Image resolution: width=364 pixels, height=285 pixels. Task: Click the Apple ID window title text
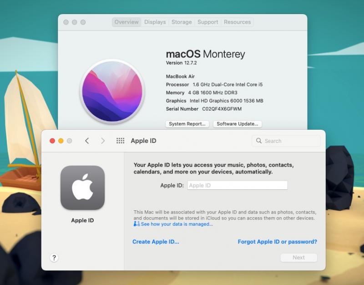[x=143, y=141]
